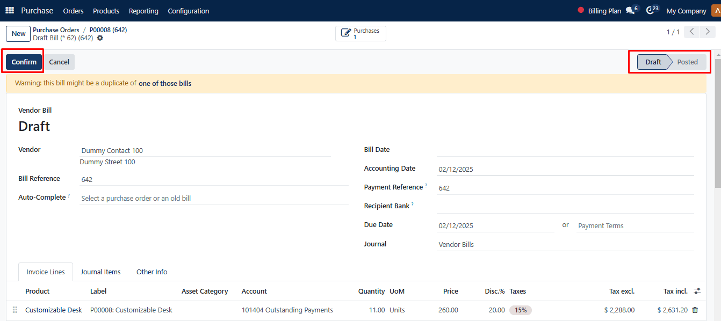Open the Recipient Bank dropdown field
Image resolution: width=721 pixels, height=321 pixels.
[x=565, y=207]
